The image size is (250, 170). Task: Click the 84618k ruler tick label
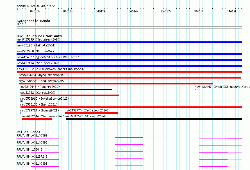click(x=199, y=11)
